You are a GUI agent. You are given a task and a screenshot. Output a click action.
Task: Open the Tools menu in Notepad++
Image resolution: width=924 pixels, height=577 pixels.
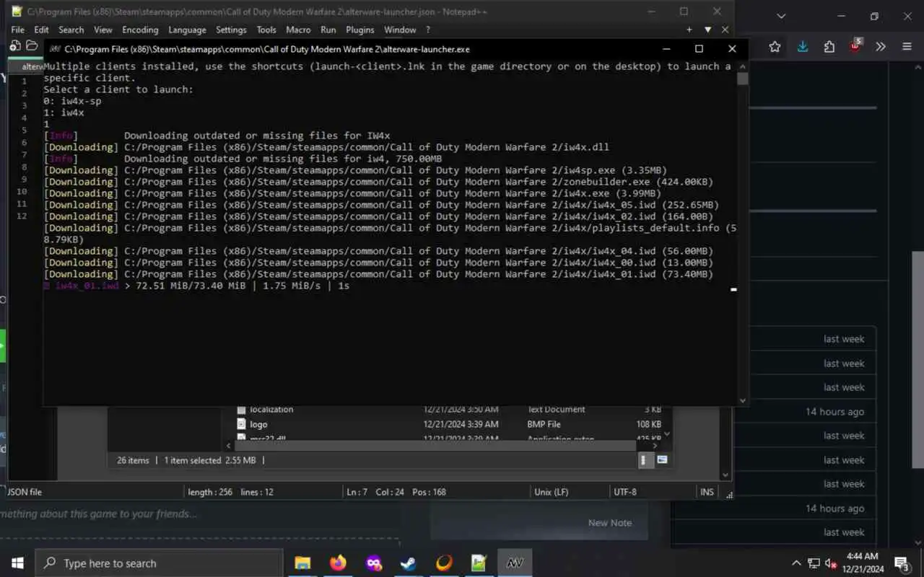point(266,30)
